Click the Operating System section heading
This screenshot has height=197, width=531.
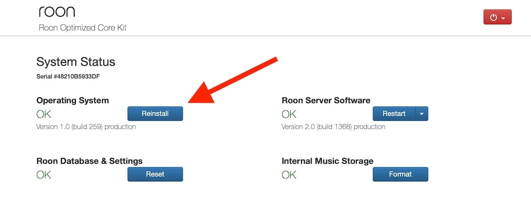point(73,101)
